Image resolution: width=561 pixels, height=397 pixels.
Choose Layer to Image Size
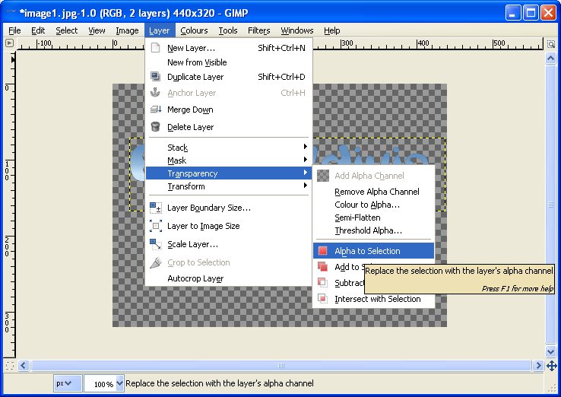pyautogui.click(x=228, y=226)
